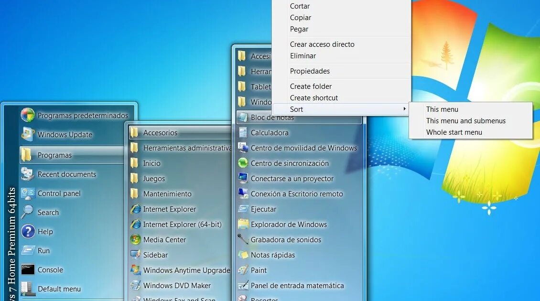Image resolution: width=540 pixels, height=301 pixels.
Task: Click the Windows DVD Maker icon
Action: 136,285
